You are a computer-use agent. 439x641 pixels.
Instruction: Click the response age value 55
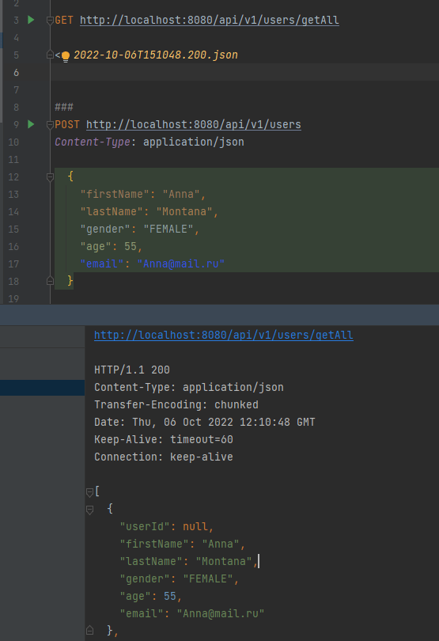(x=170, y=596)
